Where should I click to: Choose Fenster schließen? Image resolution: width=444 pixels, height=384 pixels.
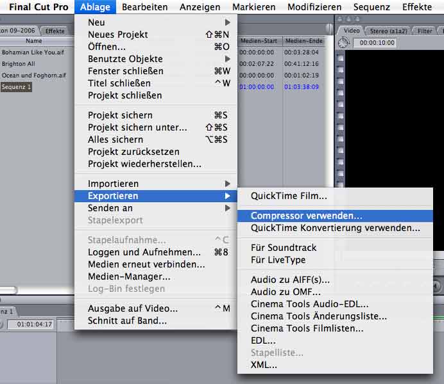[156, 71]
